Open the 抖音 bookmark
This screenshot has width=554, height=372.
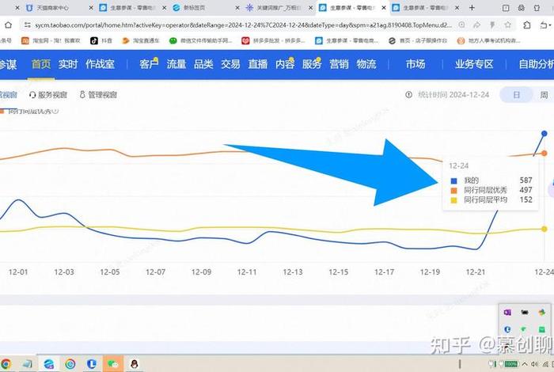pos(101,40)
